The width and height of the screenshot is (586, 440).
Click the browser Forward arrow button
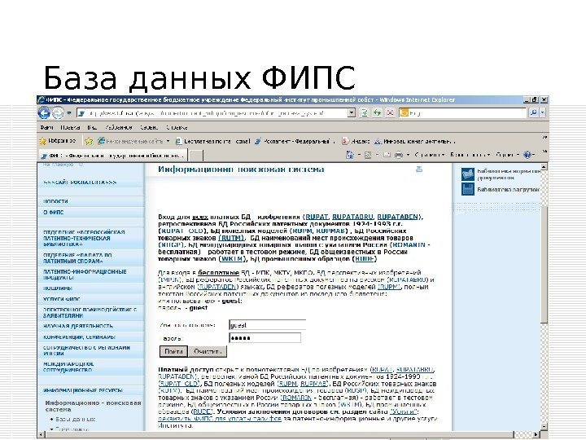pyautogui.click(x=58, y=112)
